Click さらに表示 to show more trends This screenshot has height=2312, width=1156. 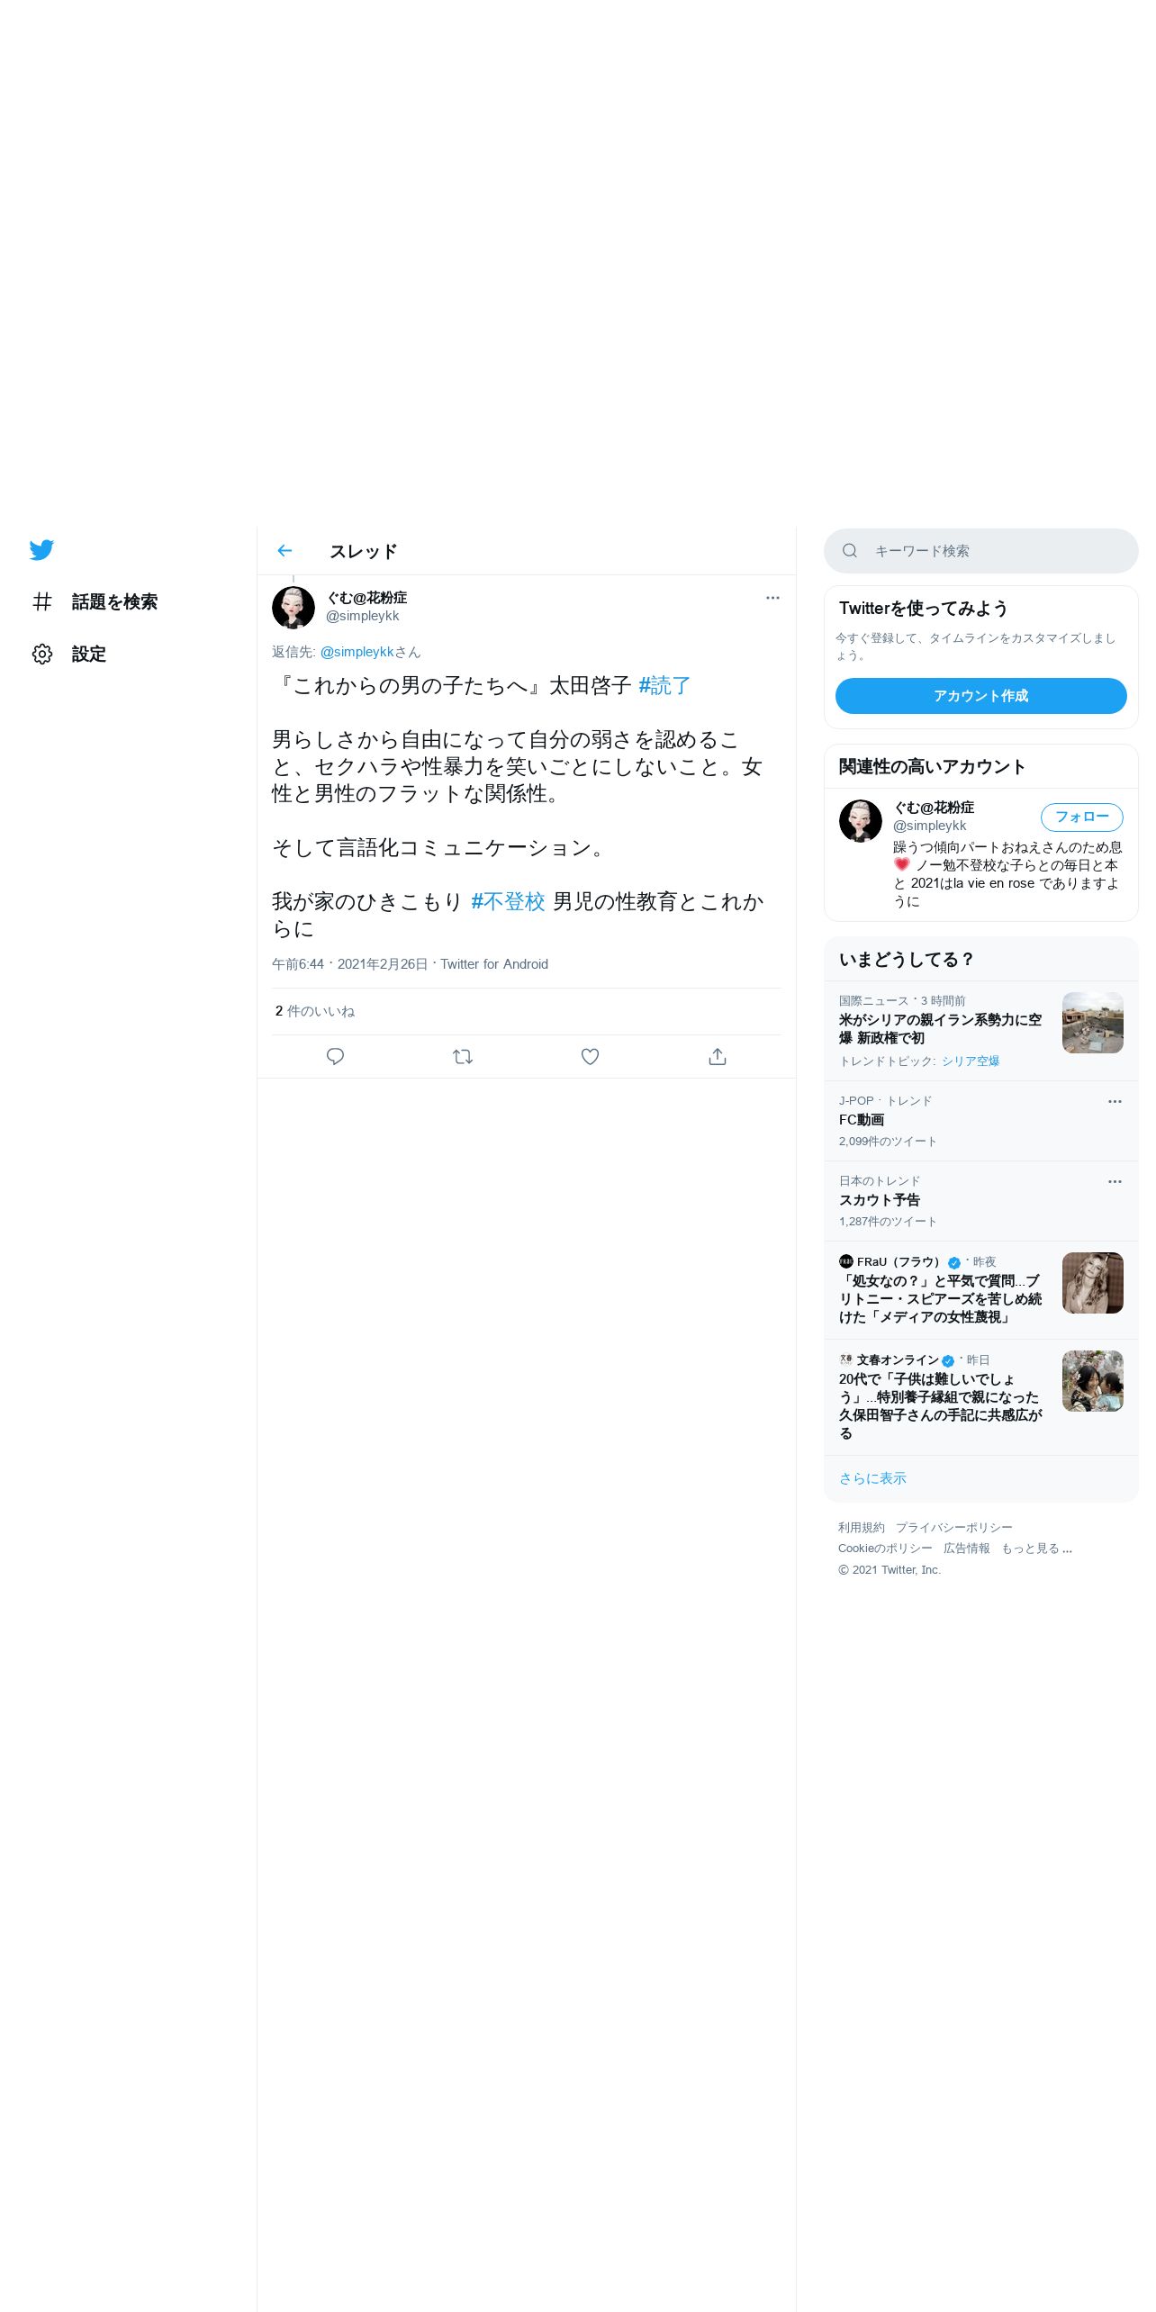tap(872, 1478)
